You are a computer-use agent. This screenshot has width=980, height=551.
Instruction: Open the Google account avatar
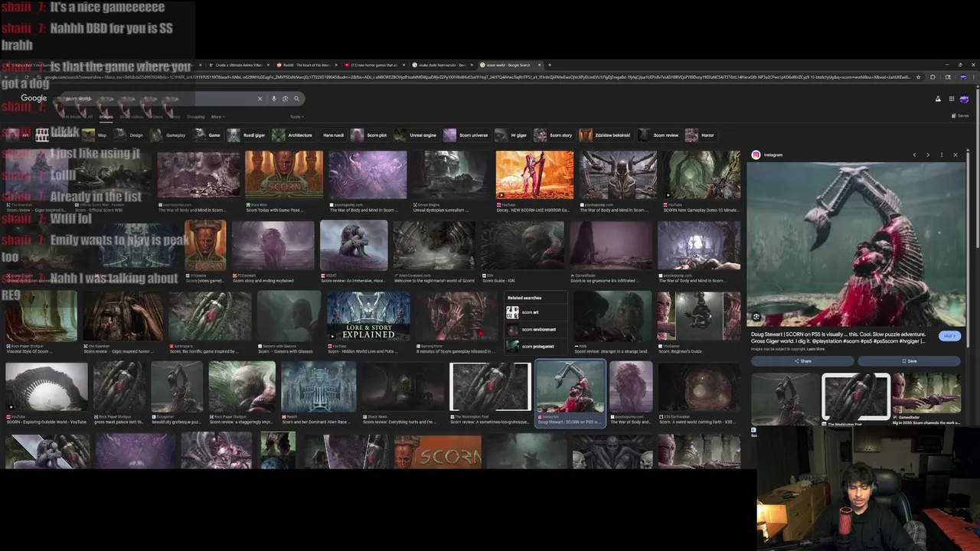964,99
